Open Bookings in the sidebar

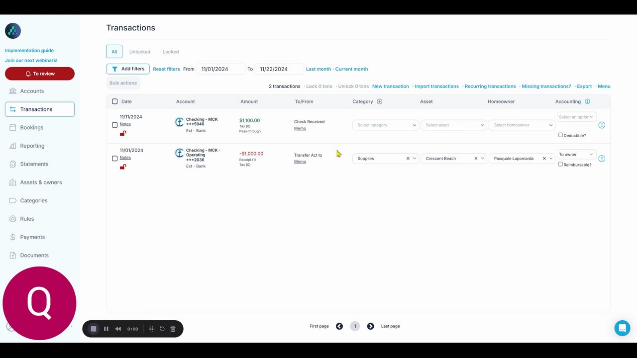[40, 127]
